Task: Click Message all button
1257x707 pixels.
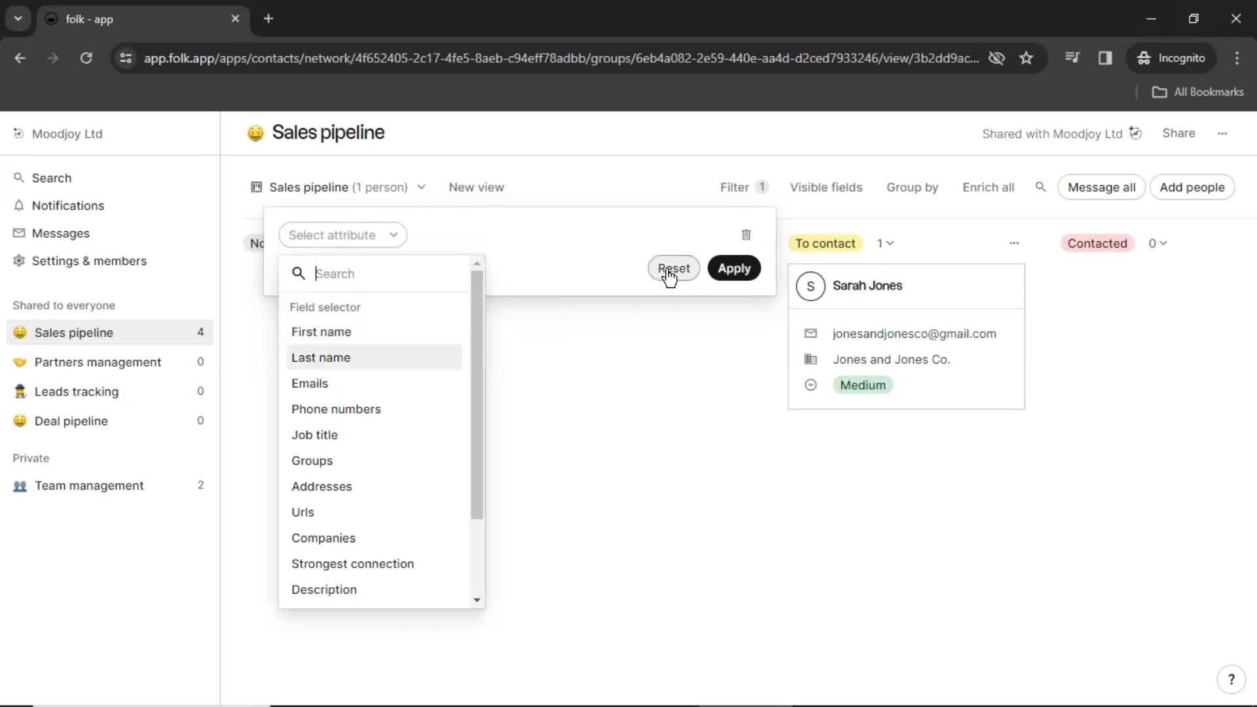Action: [1101, 187]
